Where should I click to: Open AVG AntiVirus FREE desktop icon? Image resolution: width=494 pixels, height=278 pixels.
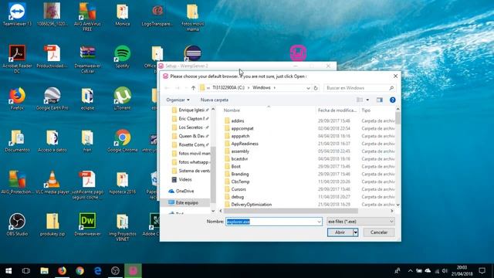point(87,16)
